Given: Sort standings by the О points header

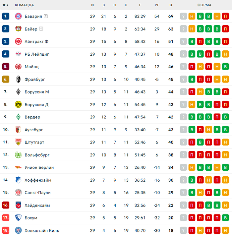Looking at the screenshot, I should pos(171,5).
